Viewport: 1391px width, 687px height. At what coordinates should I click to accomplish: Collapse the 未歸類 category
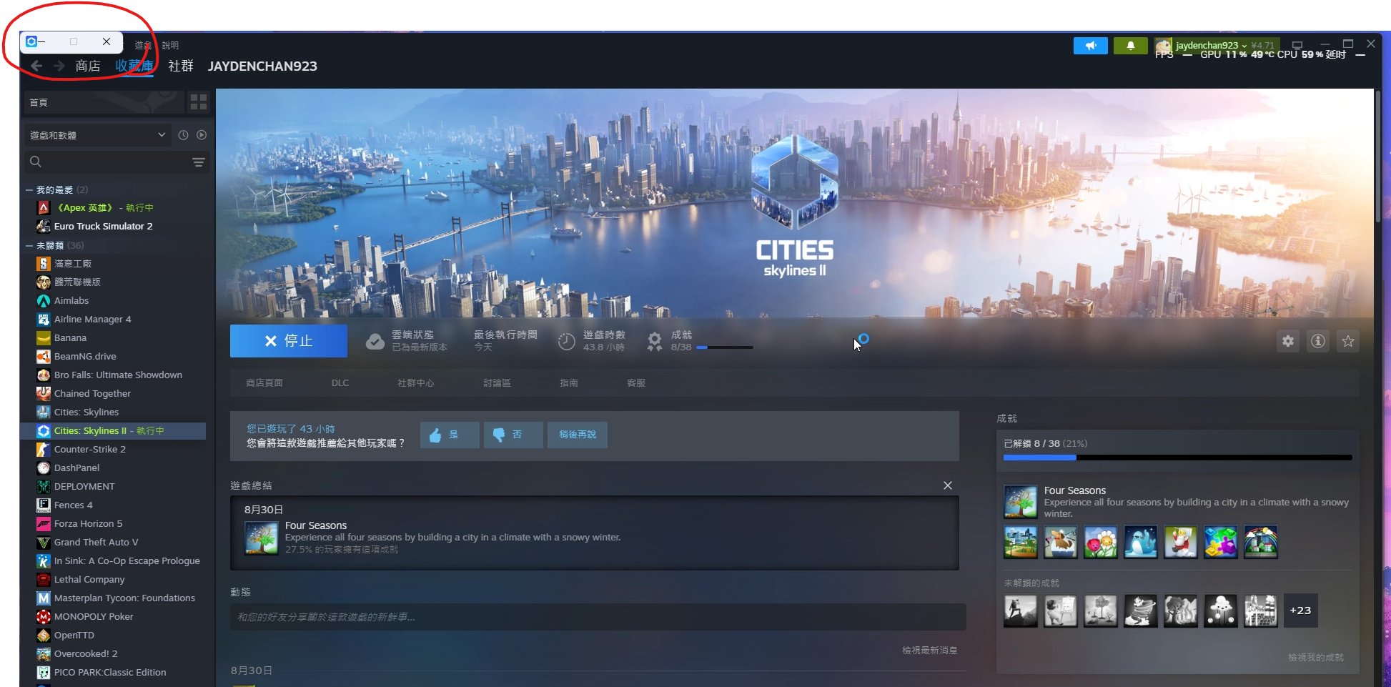point(29,246)
